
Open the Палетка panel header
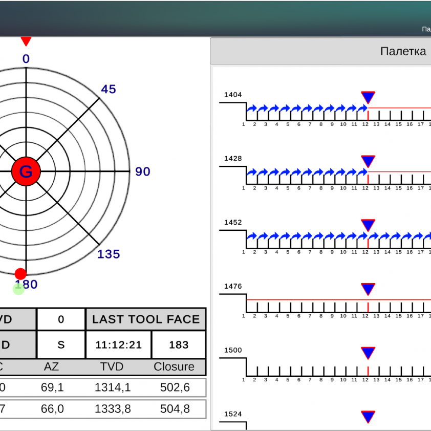click(x=403, y=51)
